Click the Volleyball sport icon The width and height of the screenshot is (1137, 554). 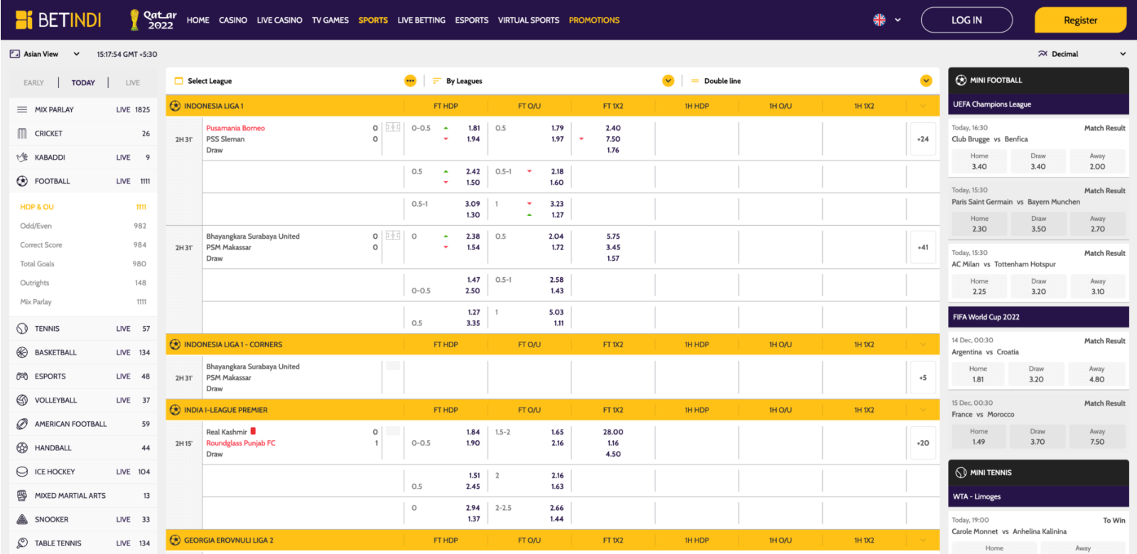22,400
